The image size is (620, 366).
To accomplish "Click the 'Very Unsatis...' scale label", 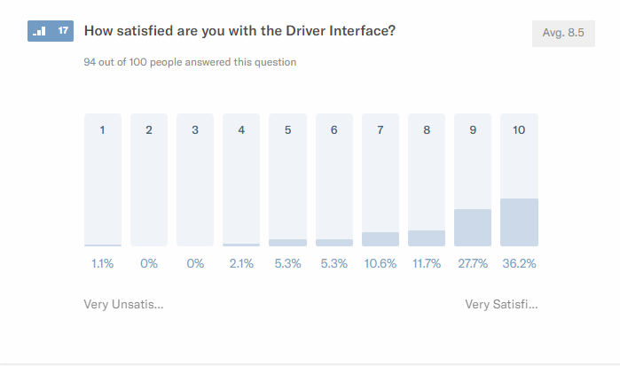I will click(123, 304).
